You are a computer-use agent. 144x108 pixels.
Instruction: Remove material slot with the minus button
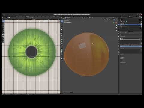pyautogui.click(x=141, y=40)
